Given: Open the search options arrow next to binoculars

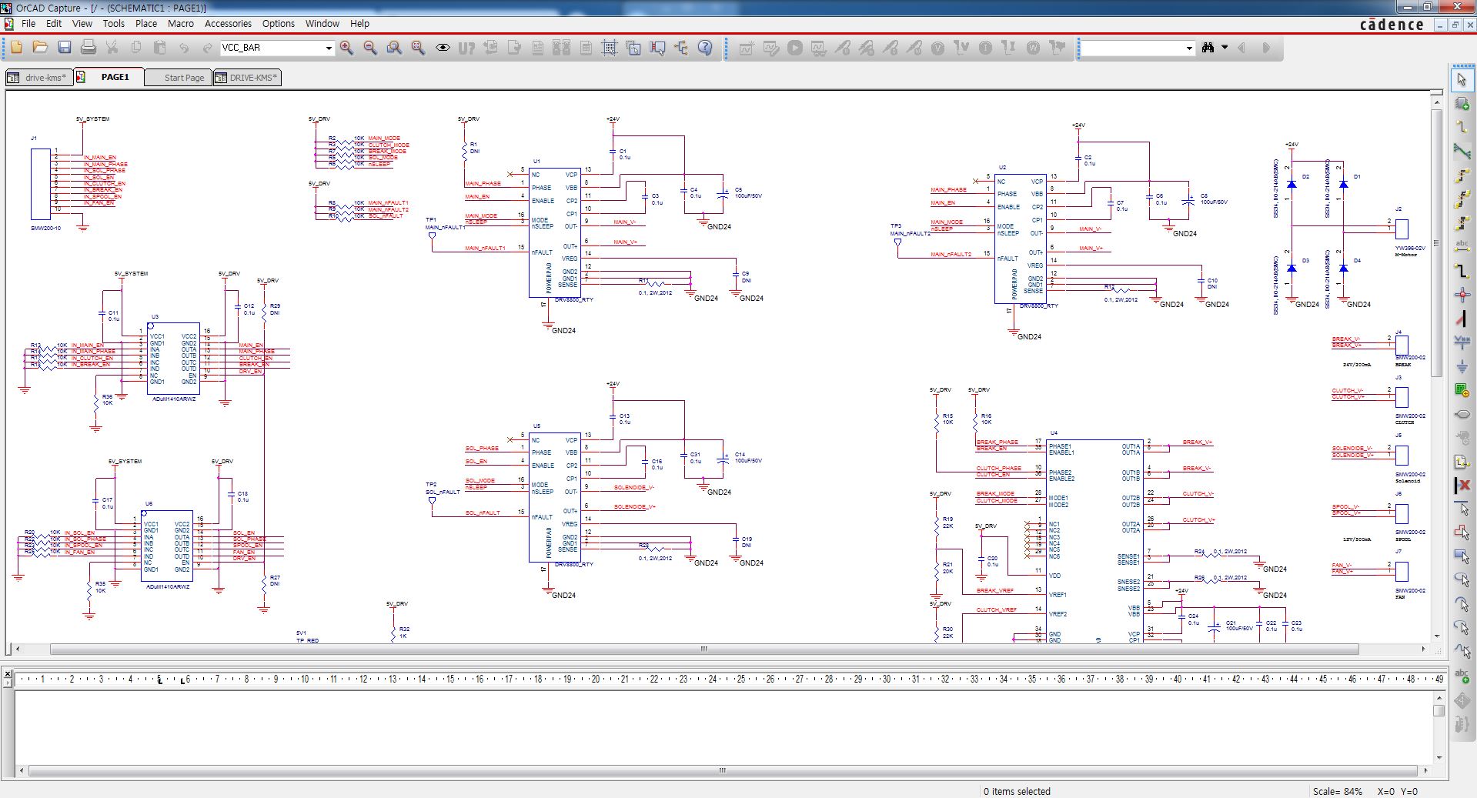Looking at the screenshot, I should tap(1225, 48).
